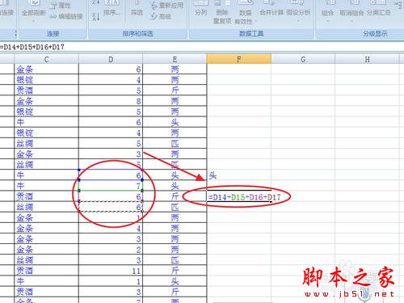
Task: Open 高级 (Advanced) filter options
Action: (x=161, y=16)
